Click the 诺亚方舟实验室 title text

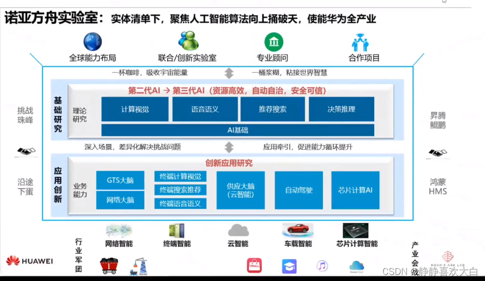54,18
